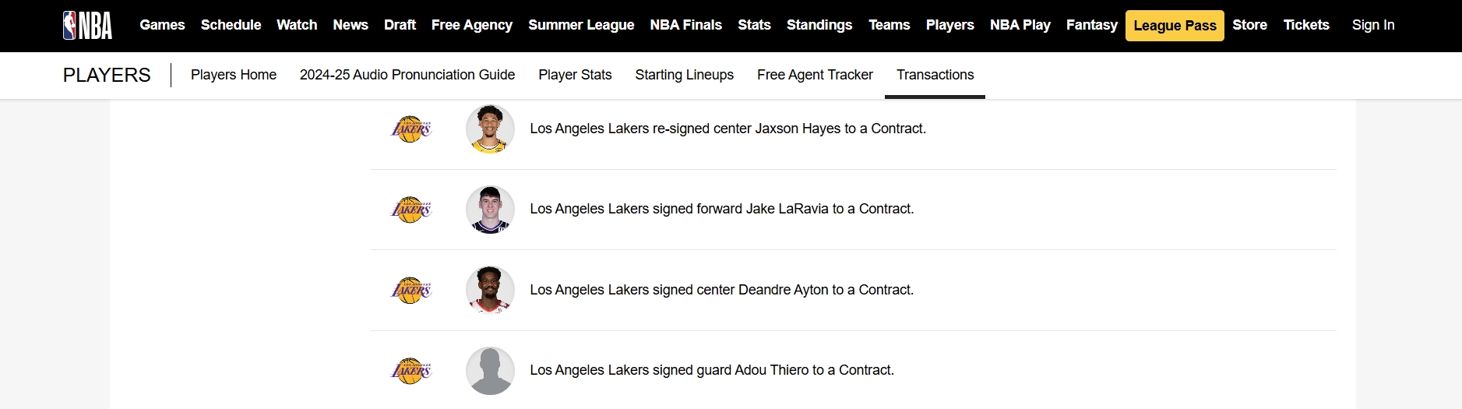
Task: Select the Player Stats tab
Action: point(575,75)
